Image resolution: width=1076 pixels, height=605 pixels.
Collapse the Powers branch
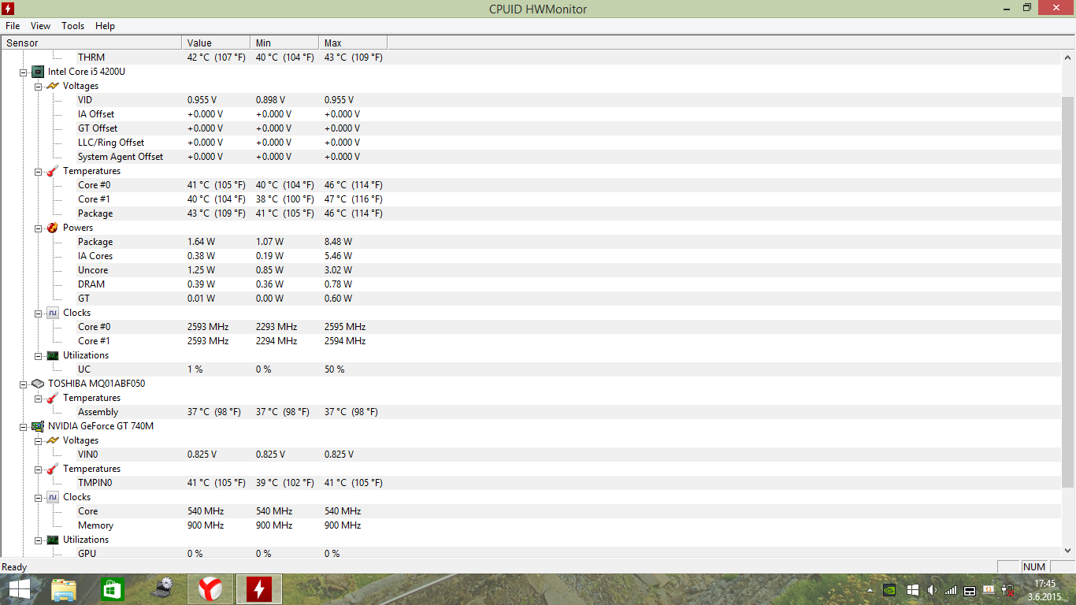point(38,228)
